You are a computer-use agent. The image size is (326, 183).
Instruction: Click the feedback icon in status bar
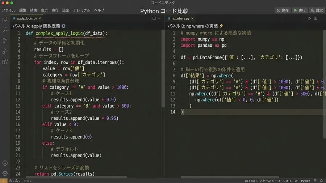tap(315, 181)
